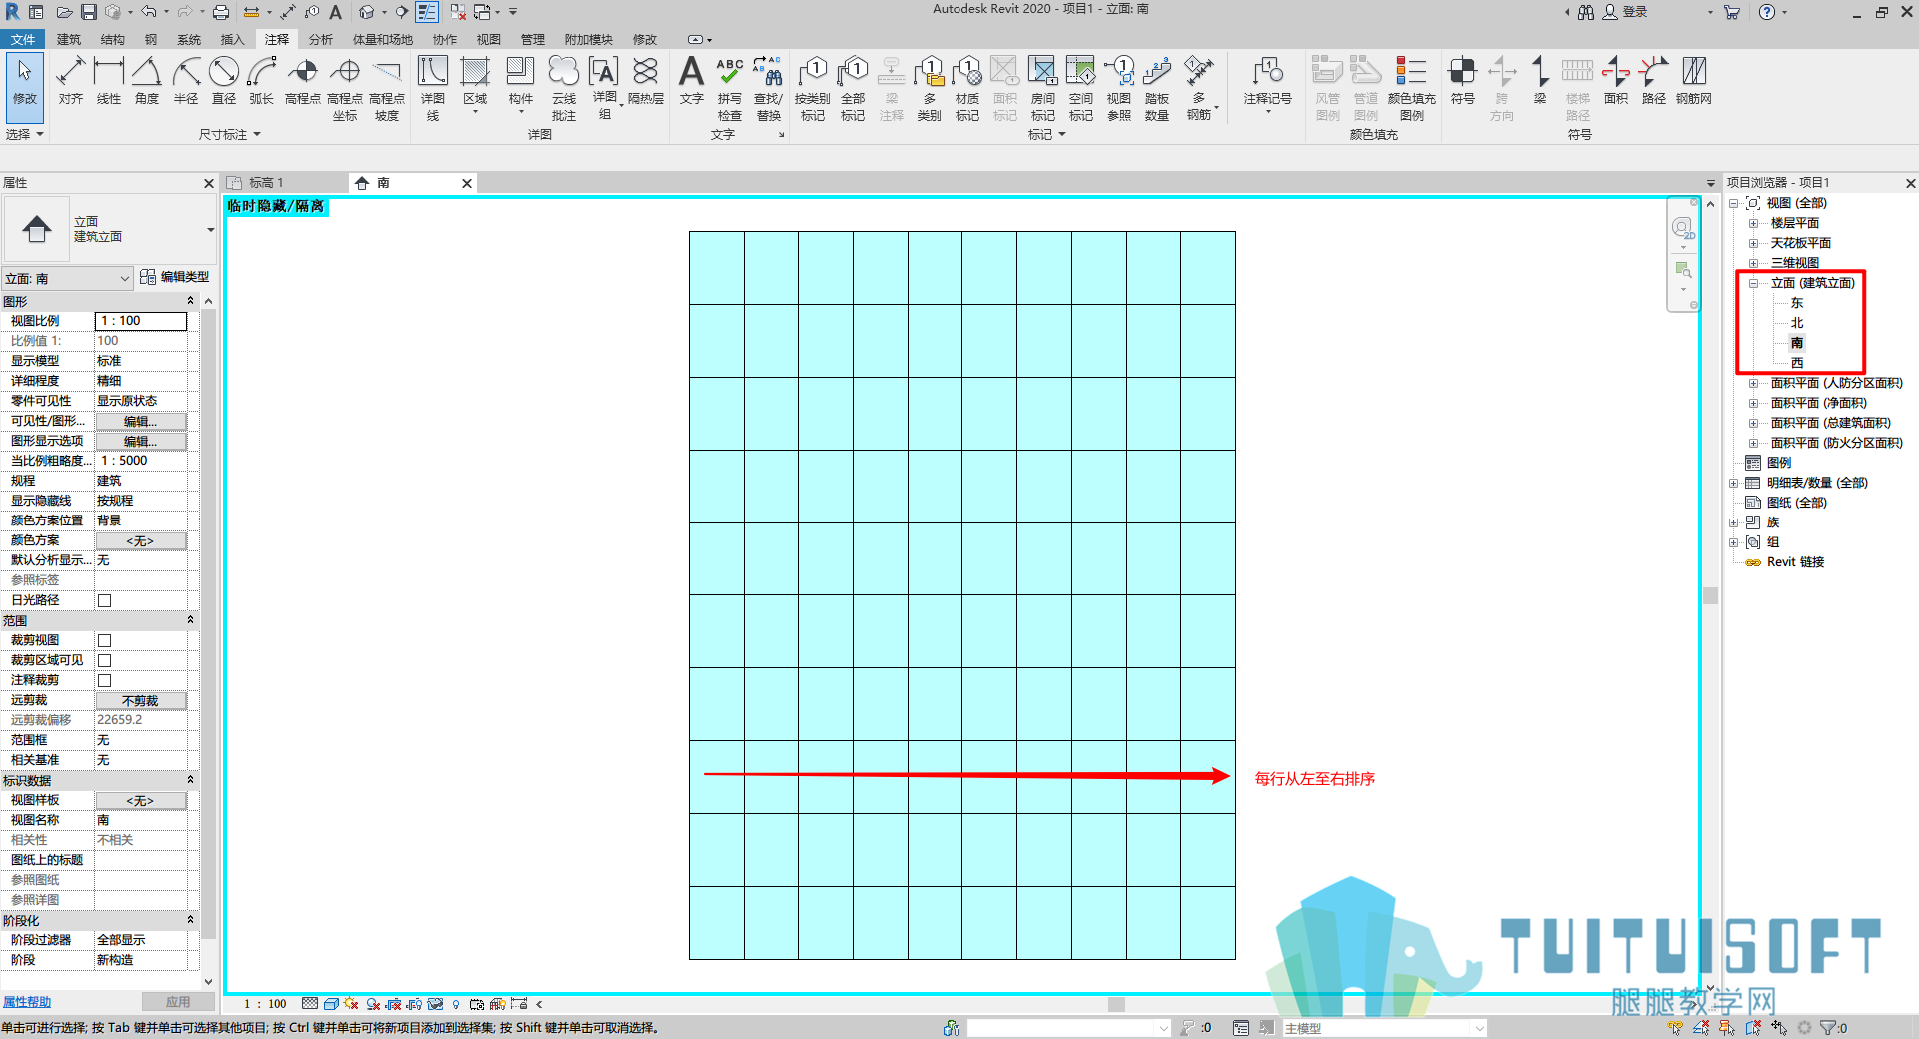Expand the 族 tree node
1919x1039 pixels.
tap(1734, 522)
